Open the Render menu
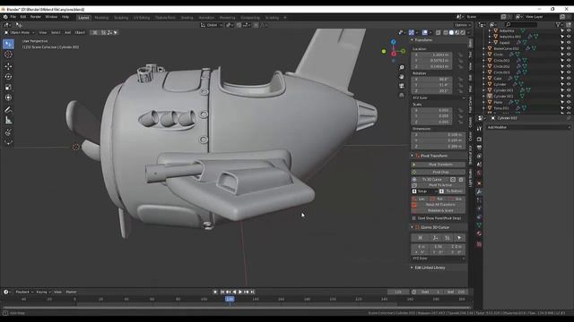Image resolution: width=574 pixels, height=322 pixels. [36, 17]
